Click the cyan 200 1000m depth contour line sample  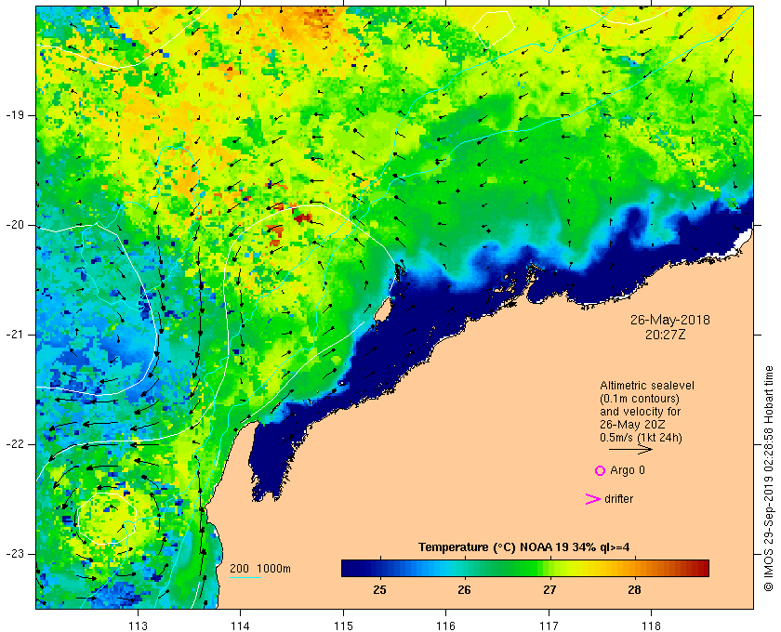click(x=245, y=578)
